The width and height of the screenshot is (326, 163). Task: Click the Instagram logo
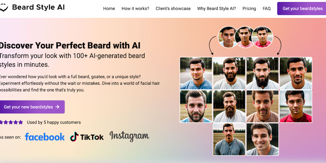tap(129, 136)
